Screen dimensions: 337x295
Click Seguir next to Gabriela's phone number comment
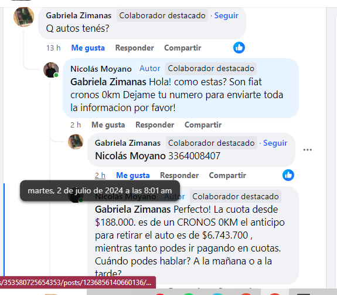(x=275, y=143)
